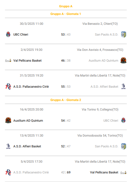Click Auxilium AD Quintum bull logo in Giornata 1
This screenshot has height=182, width=133.
coord(123,60)
